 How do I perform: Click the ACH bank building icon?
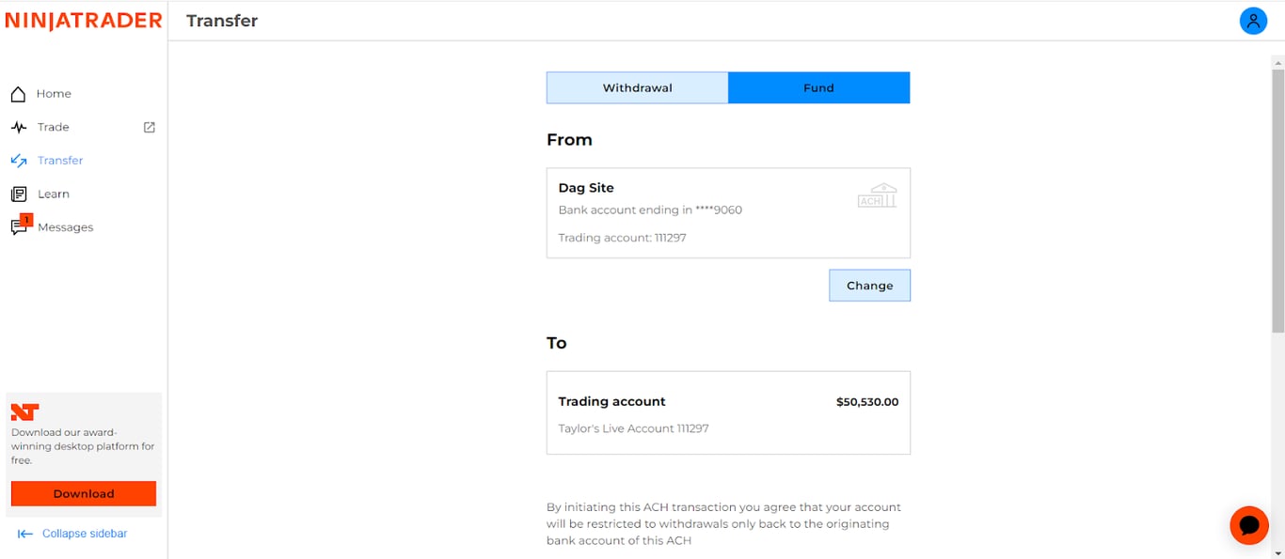coord(877,195)
